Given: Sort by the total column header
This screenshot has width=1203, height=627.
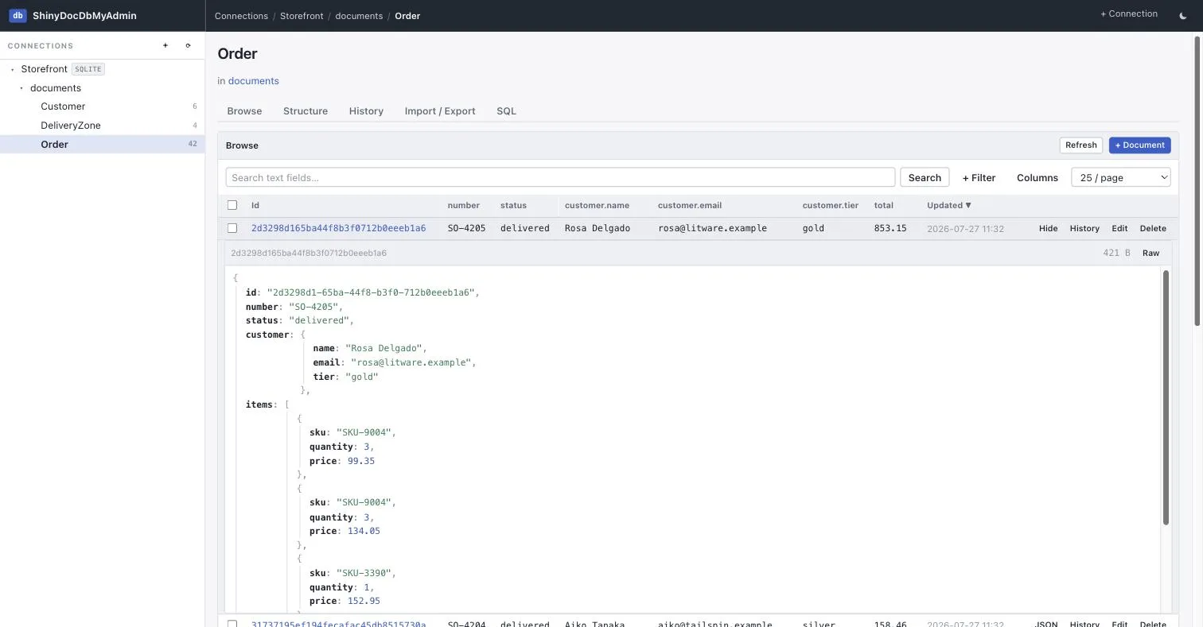Looking at the screenshot, I should pyautogui.click(x=883, y=205).
